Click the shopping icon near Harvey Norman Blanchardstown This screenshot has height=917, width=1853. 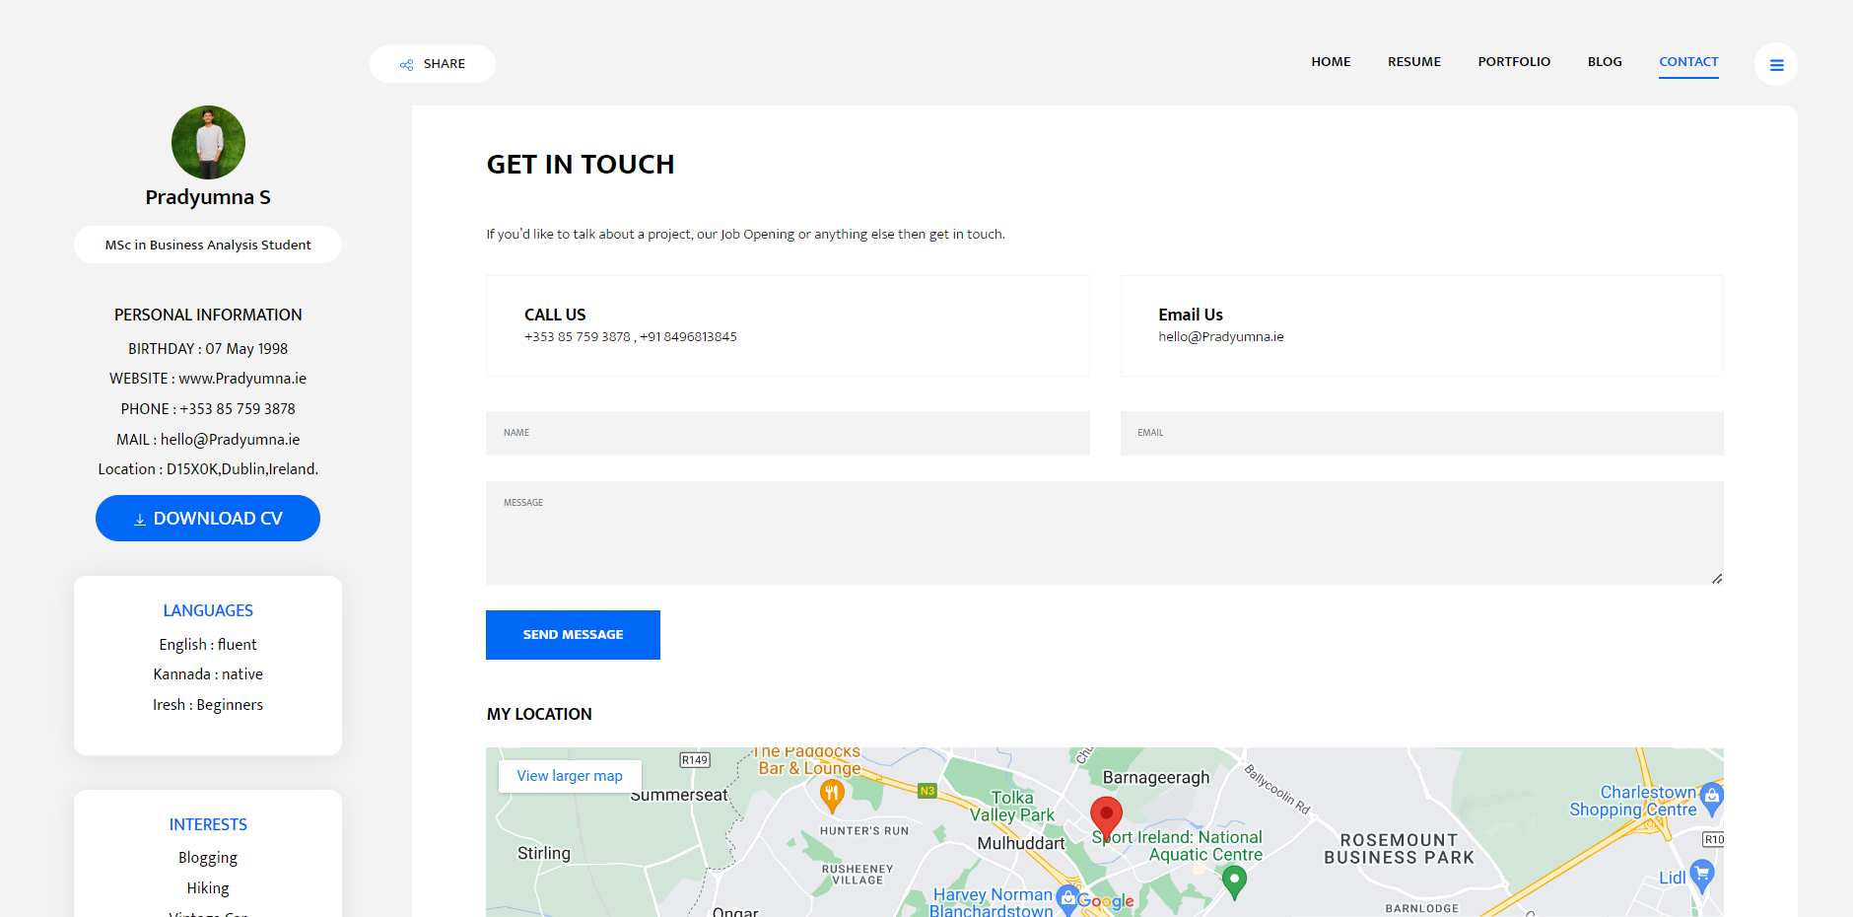pos(1067,898)
